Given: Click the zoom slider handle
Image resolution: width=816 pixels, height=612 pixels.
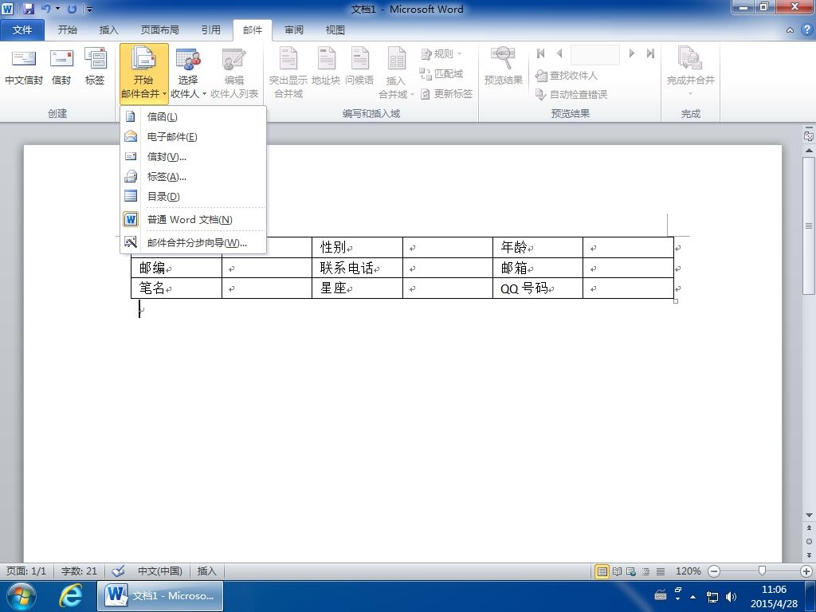Looking at the screenshot, I should tap(762, 571).
